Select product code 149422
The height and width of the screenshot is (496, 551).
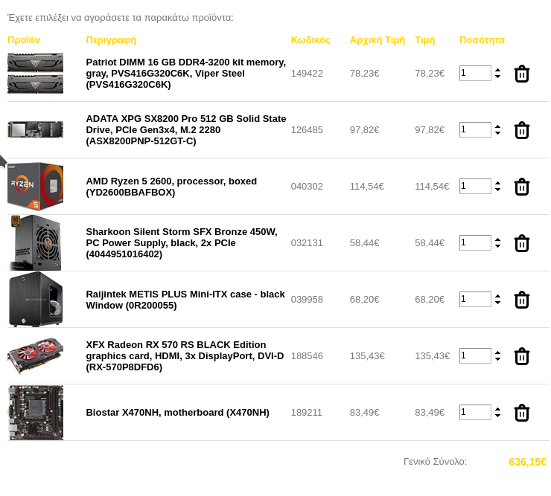[x=307, y=74]
